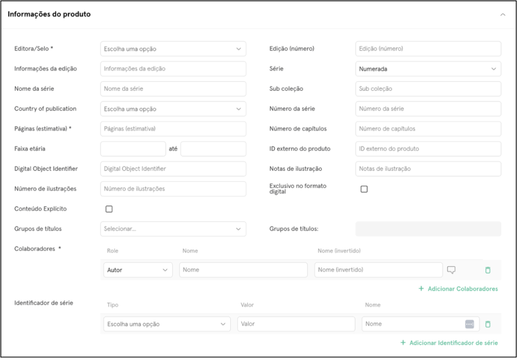Click the Faixa etária maximum field after até
519x360 pixels.
coord(213,149)
